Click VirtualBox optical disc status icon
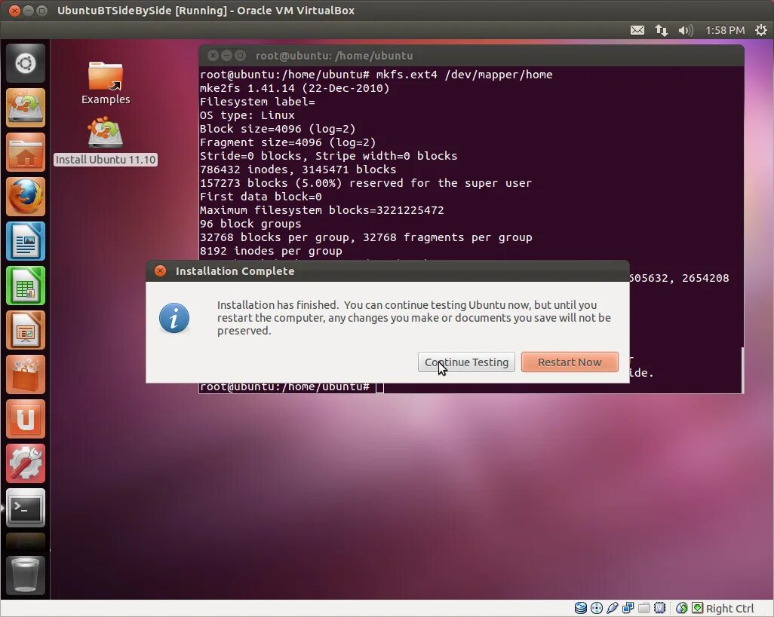Viewport: 774px width, 617px height. point(596,608)
